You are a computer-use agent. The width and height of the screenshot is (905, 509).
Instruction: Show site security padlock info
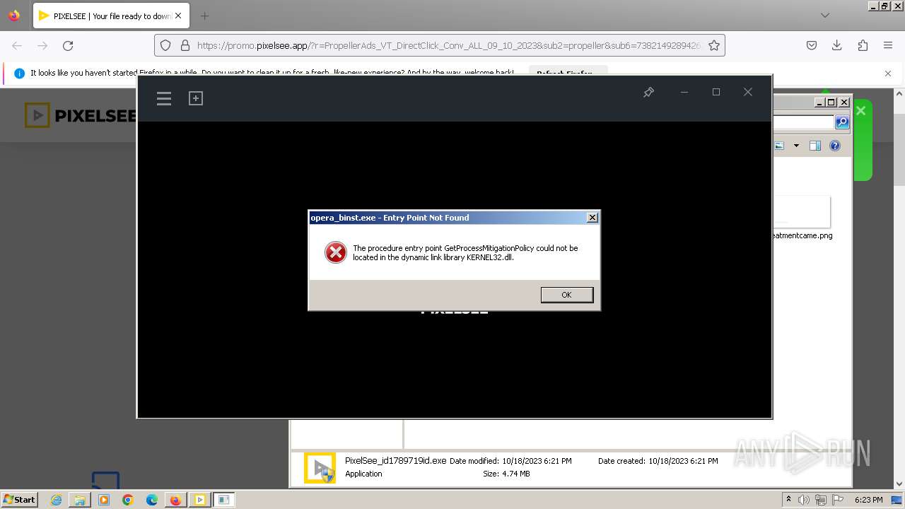[185, 45]
